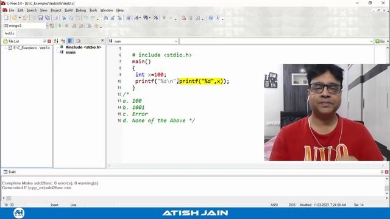Image resolution: width=390 pixels, height=219 pixels.
Task: Open the Search menu
Action: 32,10
